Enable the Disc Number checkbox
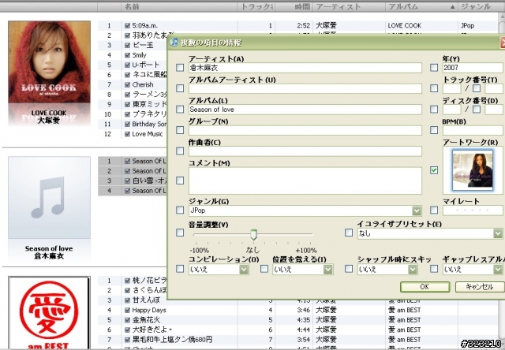The image size is (505, 350). [434, 110]
